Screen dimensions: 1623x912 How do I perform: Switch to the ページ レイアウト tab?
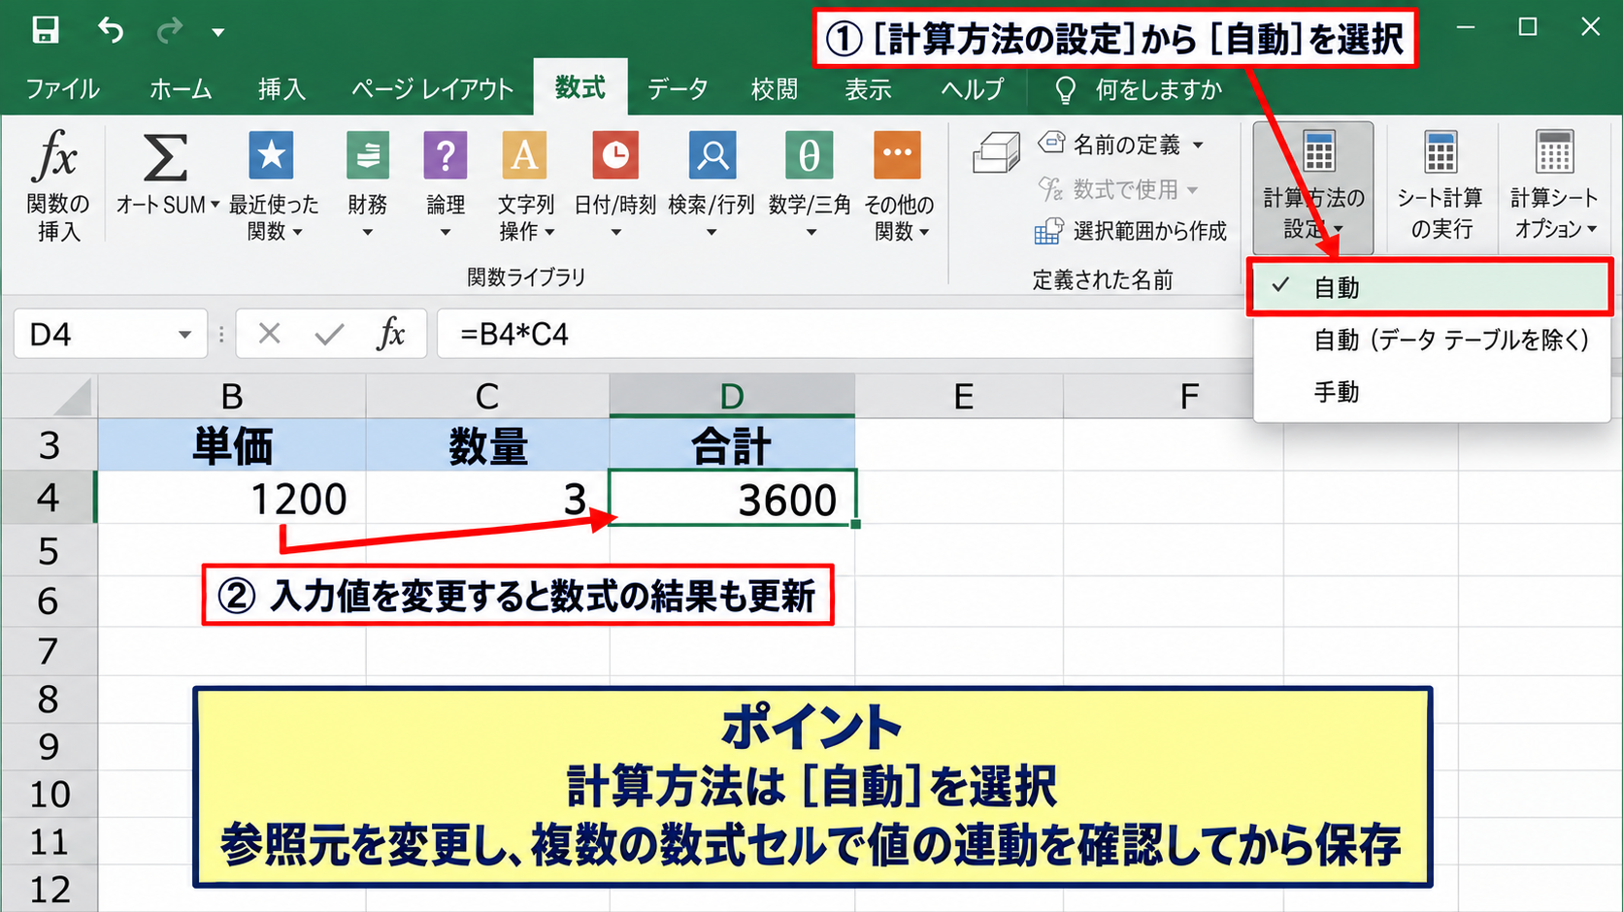tap(432, 89)
